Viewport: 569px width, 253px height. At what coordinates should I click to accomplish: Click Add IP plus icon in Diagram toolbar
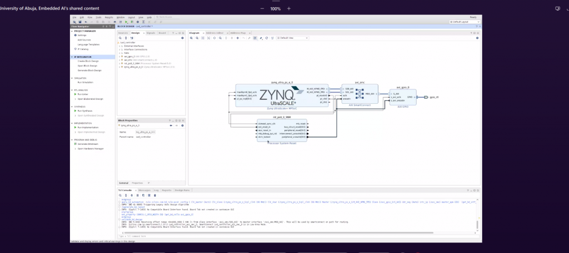pyautogui.click(x=238, y=38)
